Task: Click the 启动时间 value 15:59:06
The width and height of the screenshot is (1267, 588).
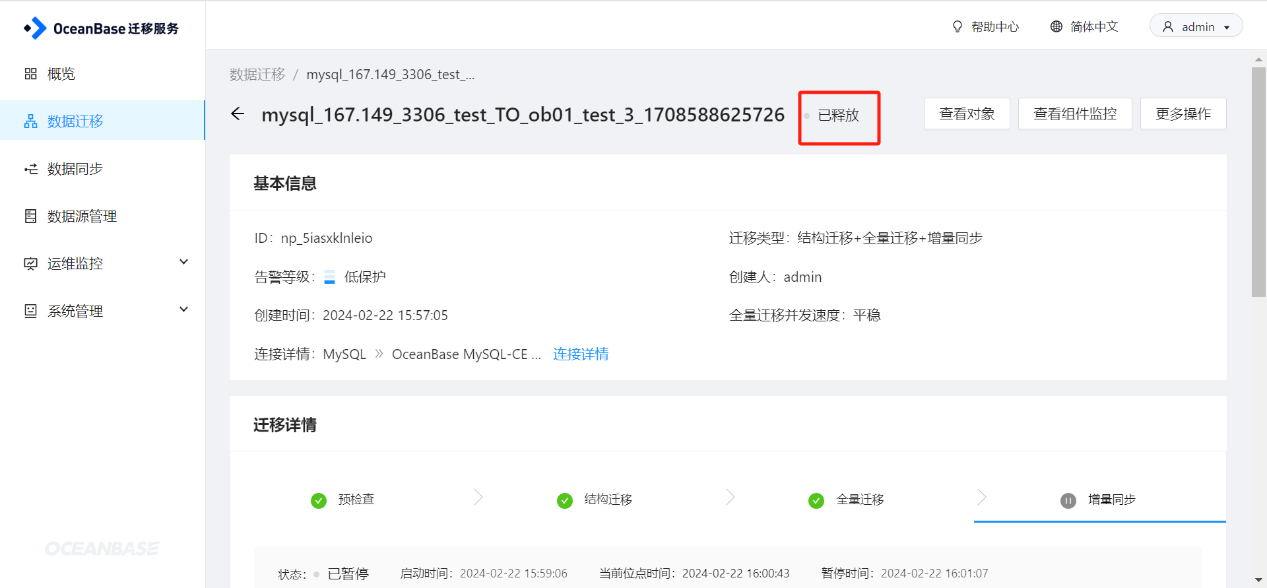Action: click(513, 573)
